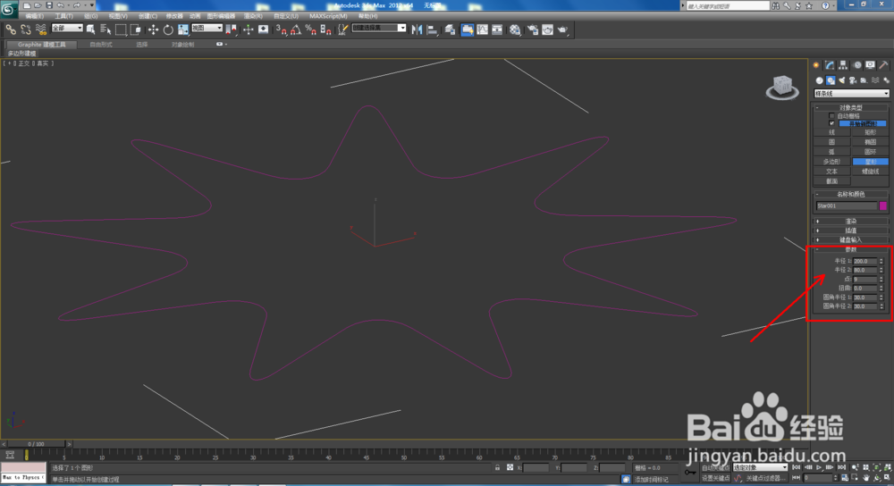Toggle Spinner Snap
This screenshot has height=486, width=894.
[x=325, y=29]
